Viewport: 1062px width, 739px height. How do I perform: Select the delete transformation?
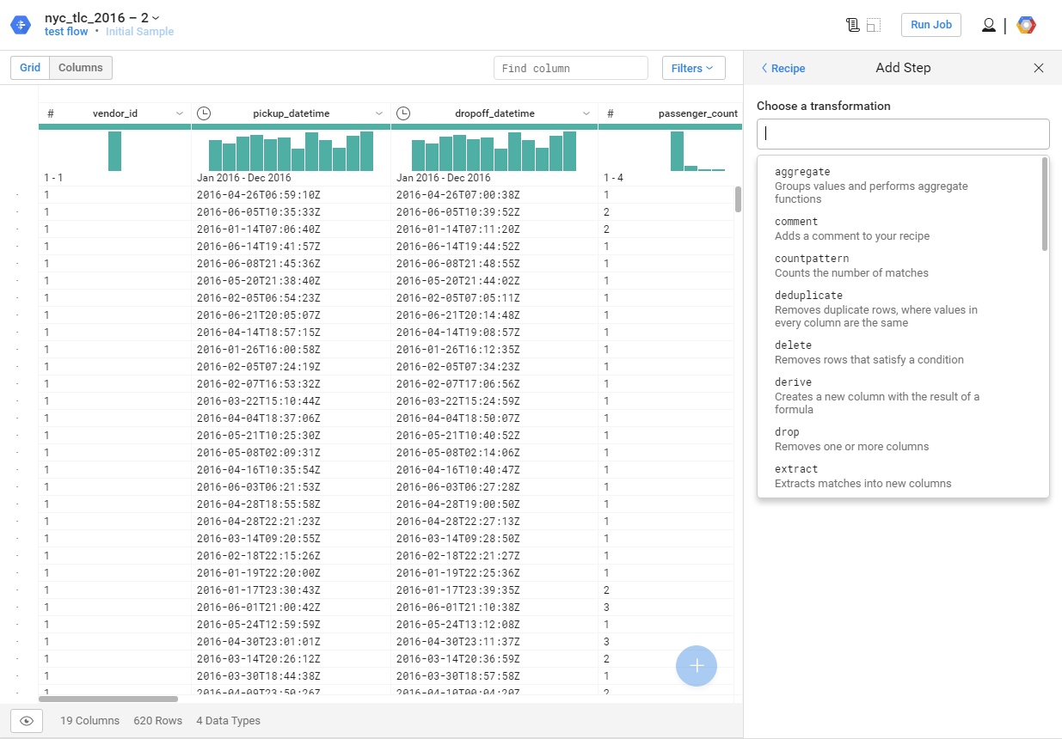click(899, 352)
